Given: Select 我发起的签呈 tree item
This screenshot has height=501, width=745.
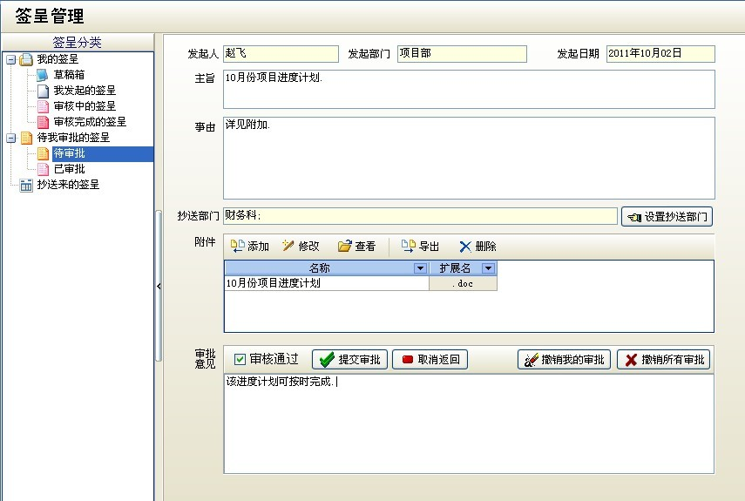Looking at the screenshot, I should pos(84,91).
